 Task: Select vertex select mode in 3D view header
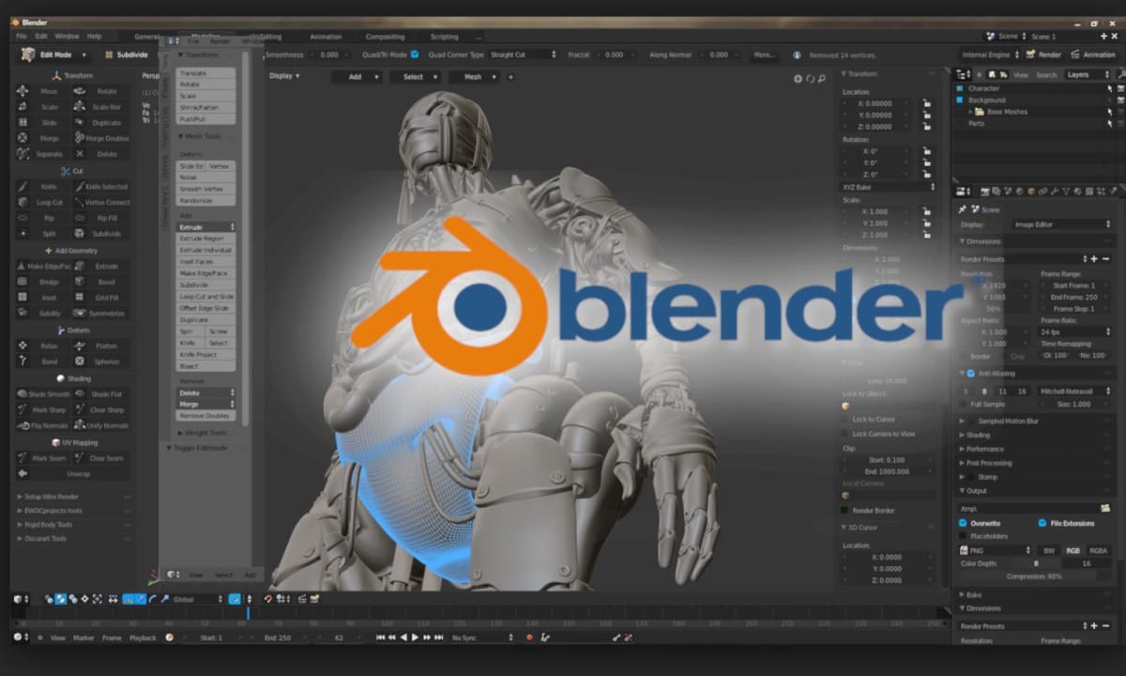coord(49,598)
